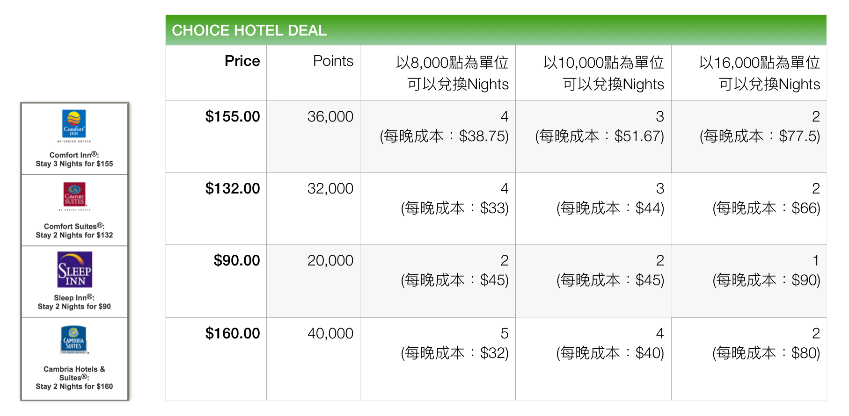Open Comfort Suites Stay 2 Nights for $132 link
Viewport: 849px width, 416px height.
click(74, 231)
